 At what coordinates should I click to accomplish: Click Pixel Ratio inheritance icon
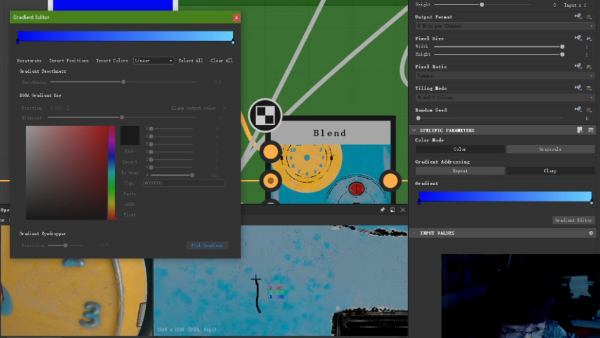578,66
